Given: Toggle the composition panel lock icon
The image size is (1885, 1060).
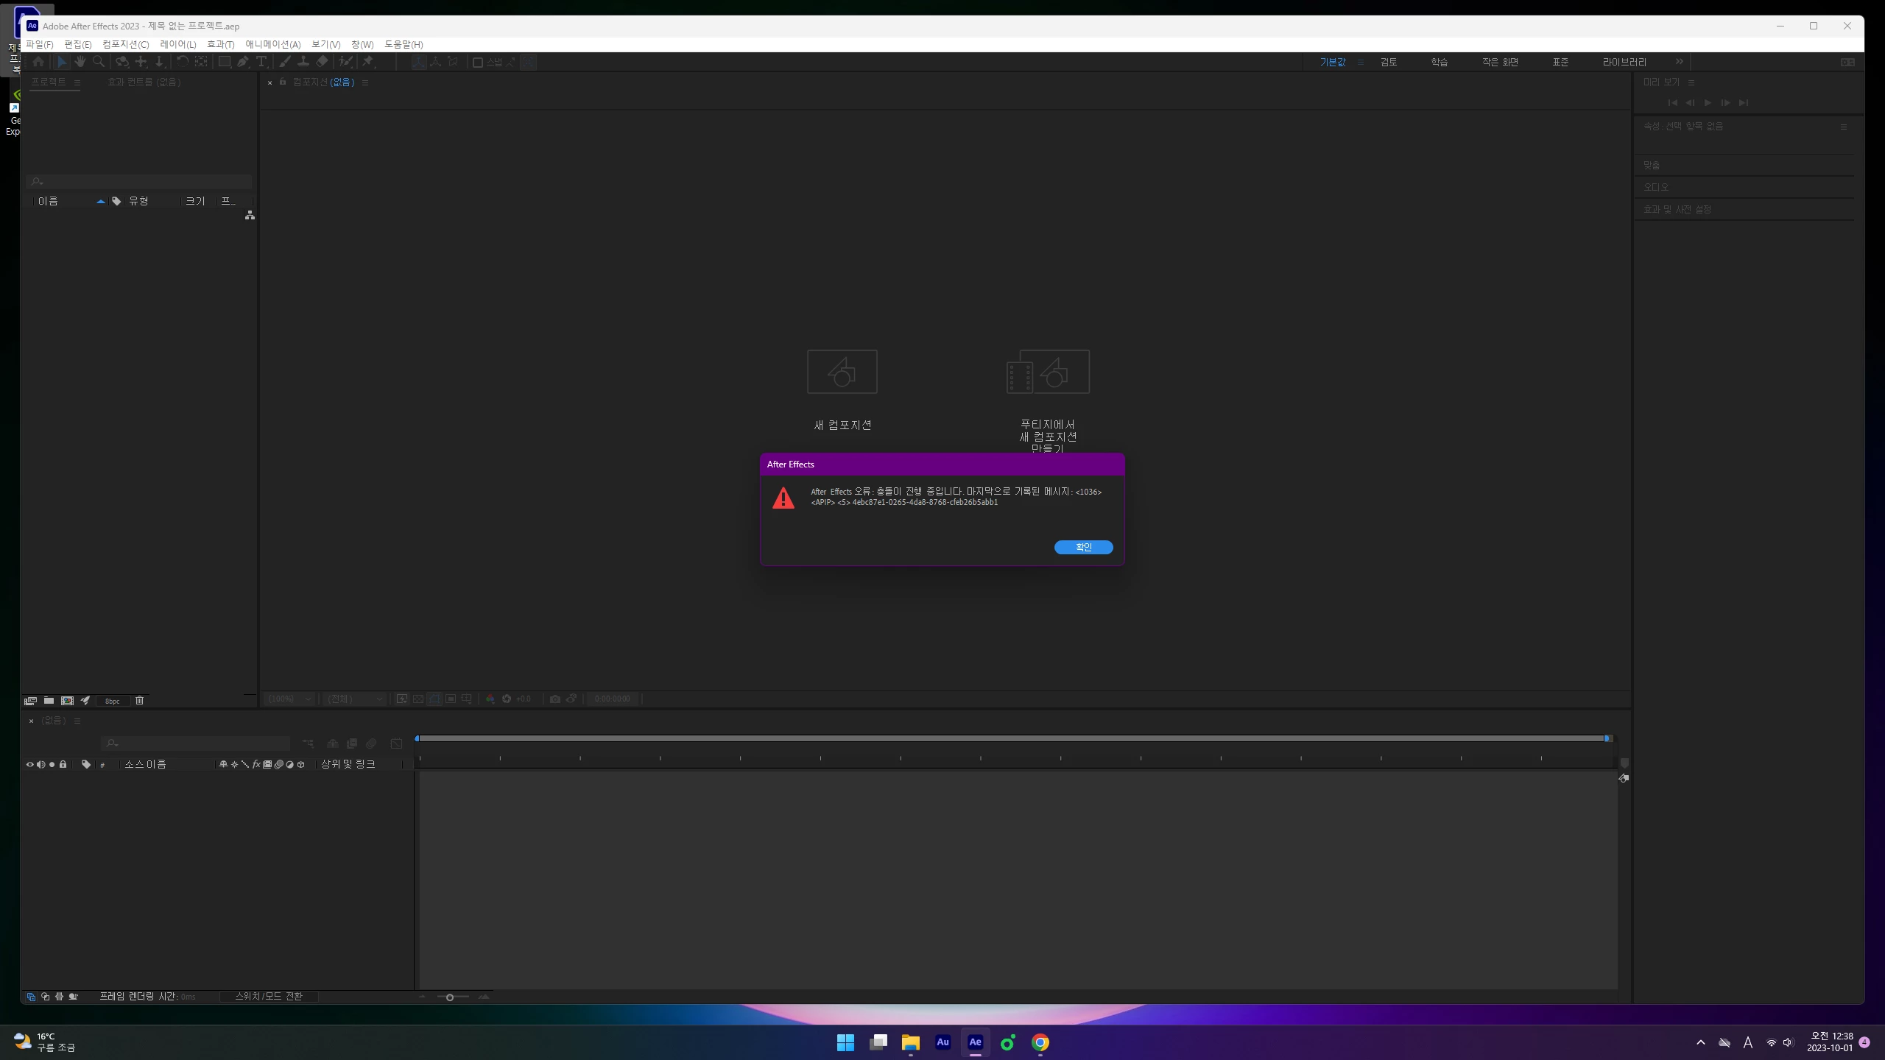Looking at the screenshot, I should 283,82.
